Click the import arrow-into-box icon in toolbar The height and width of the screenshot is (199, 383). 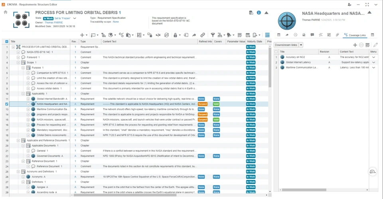[x=186, y=35]
